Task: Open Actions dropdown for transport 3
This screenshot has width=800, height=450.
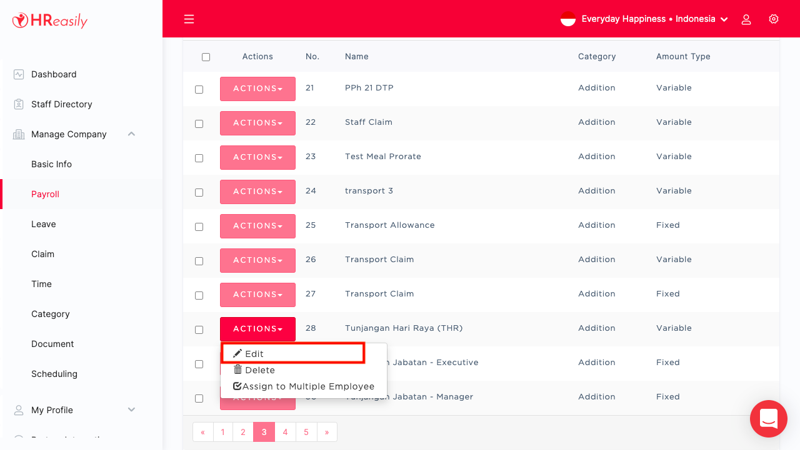Action: click(257, 192)
